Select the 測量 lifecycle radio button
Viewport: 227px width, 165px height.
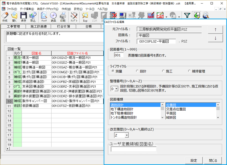[x=112, y=71]
